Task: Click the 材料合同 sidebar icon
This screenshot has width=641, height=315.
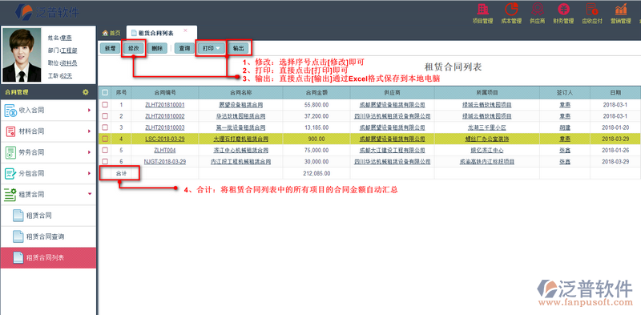Action: tap(10, 131)
